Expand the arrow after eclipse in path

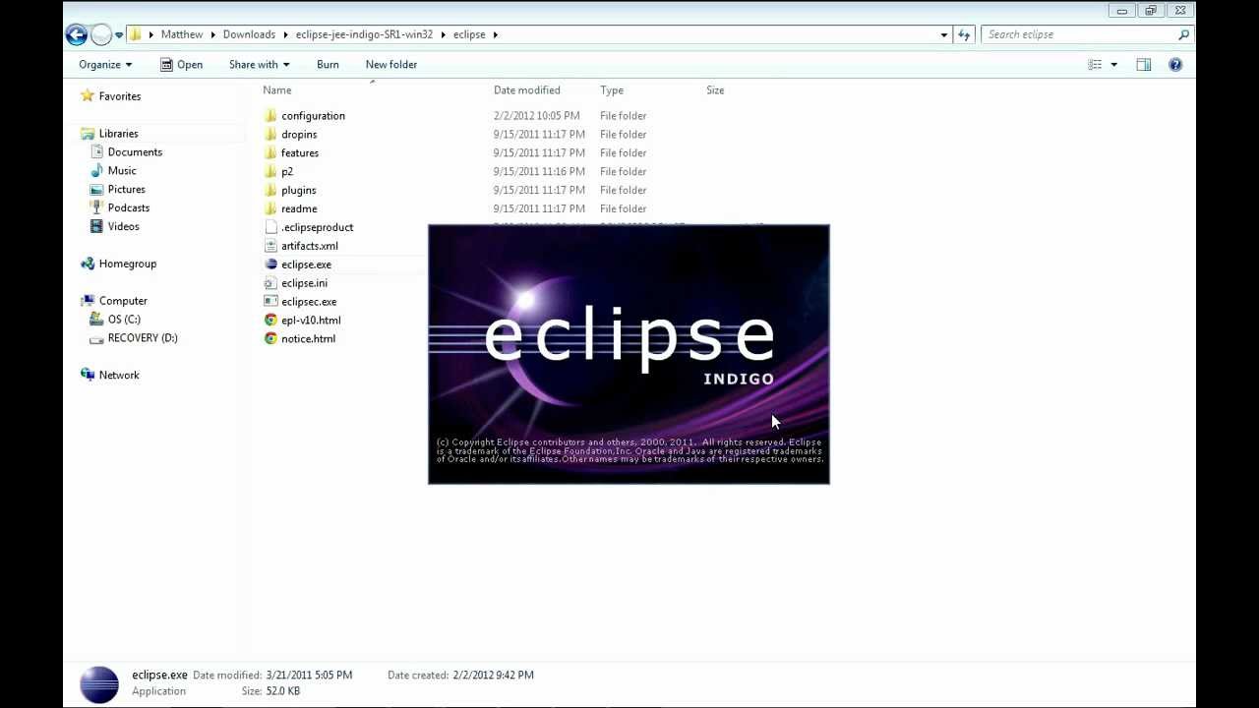[495, 34]
